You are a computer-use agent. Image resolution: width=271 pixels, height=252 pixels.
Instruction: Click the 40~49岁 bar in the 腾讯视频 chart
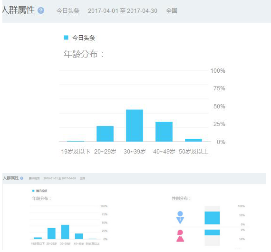click(79, 236)
